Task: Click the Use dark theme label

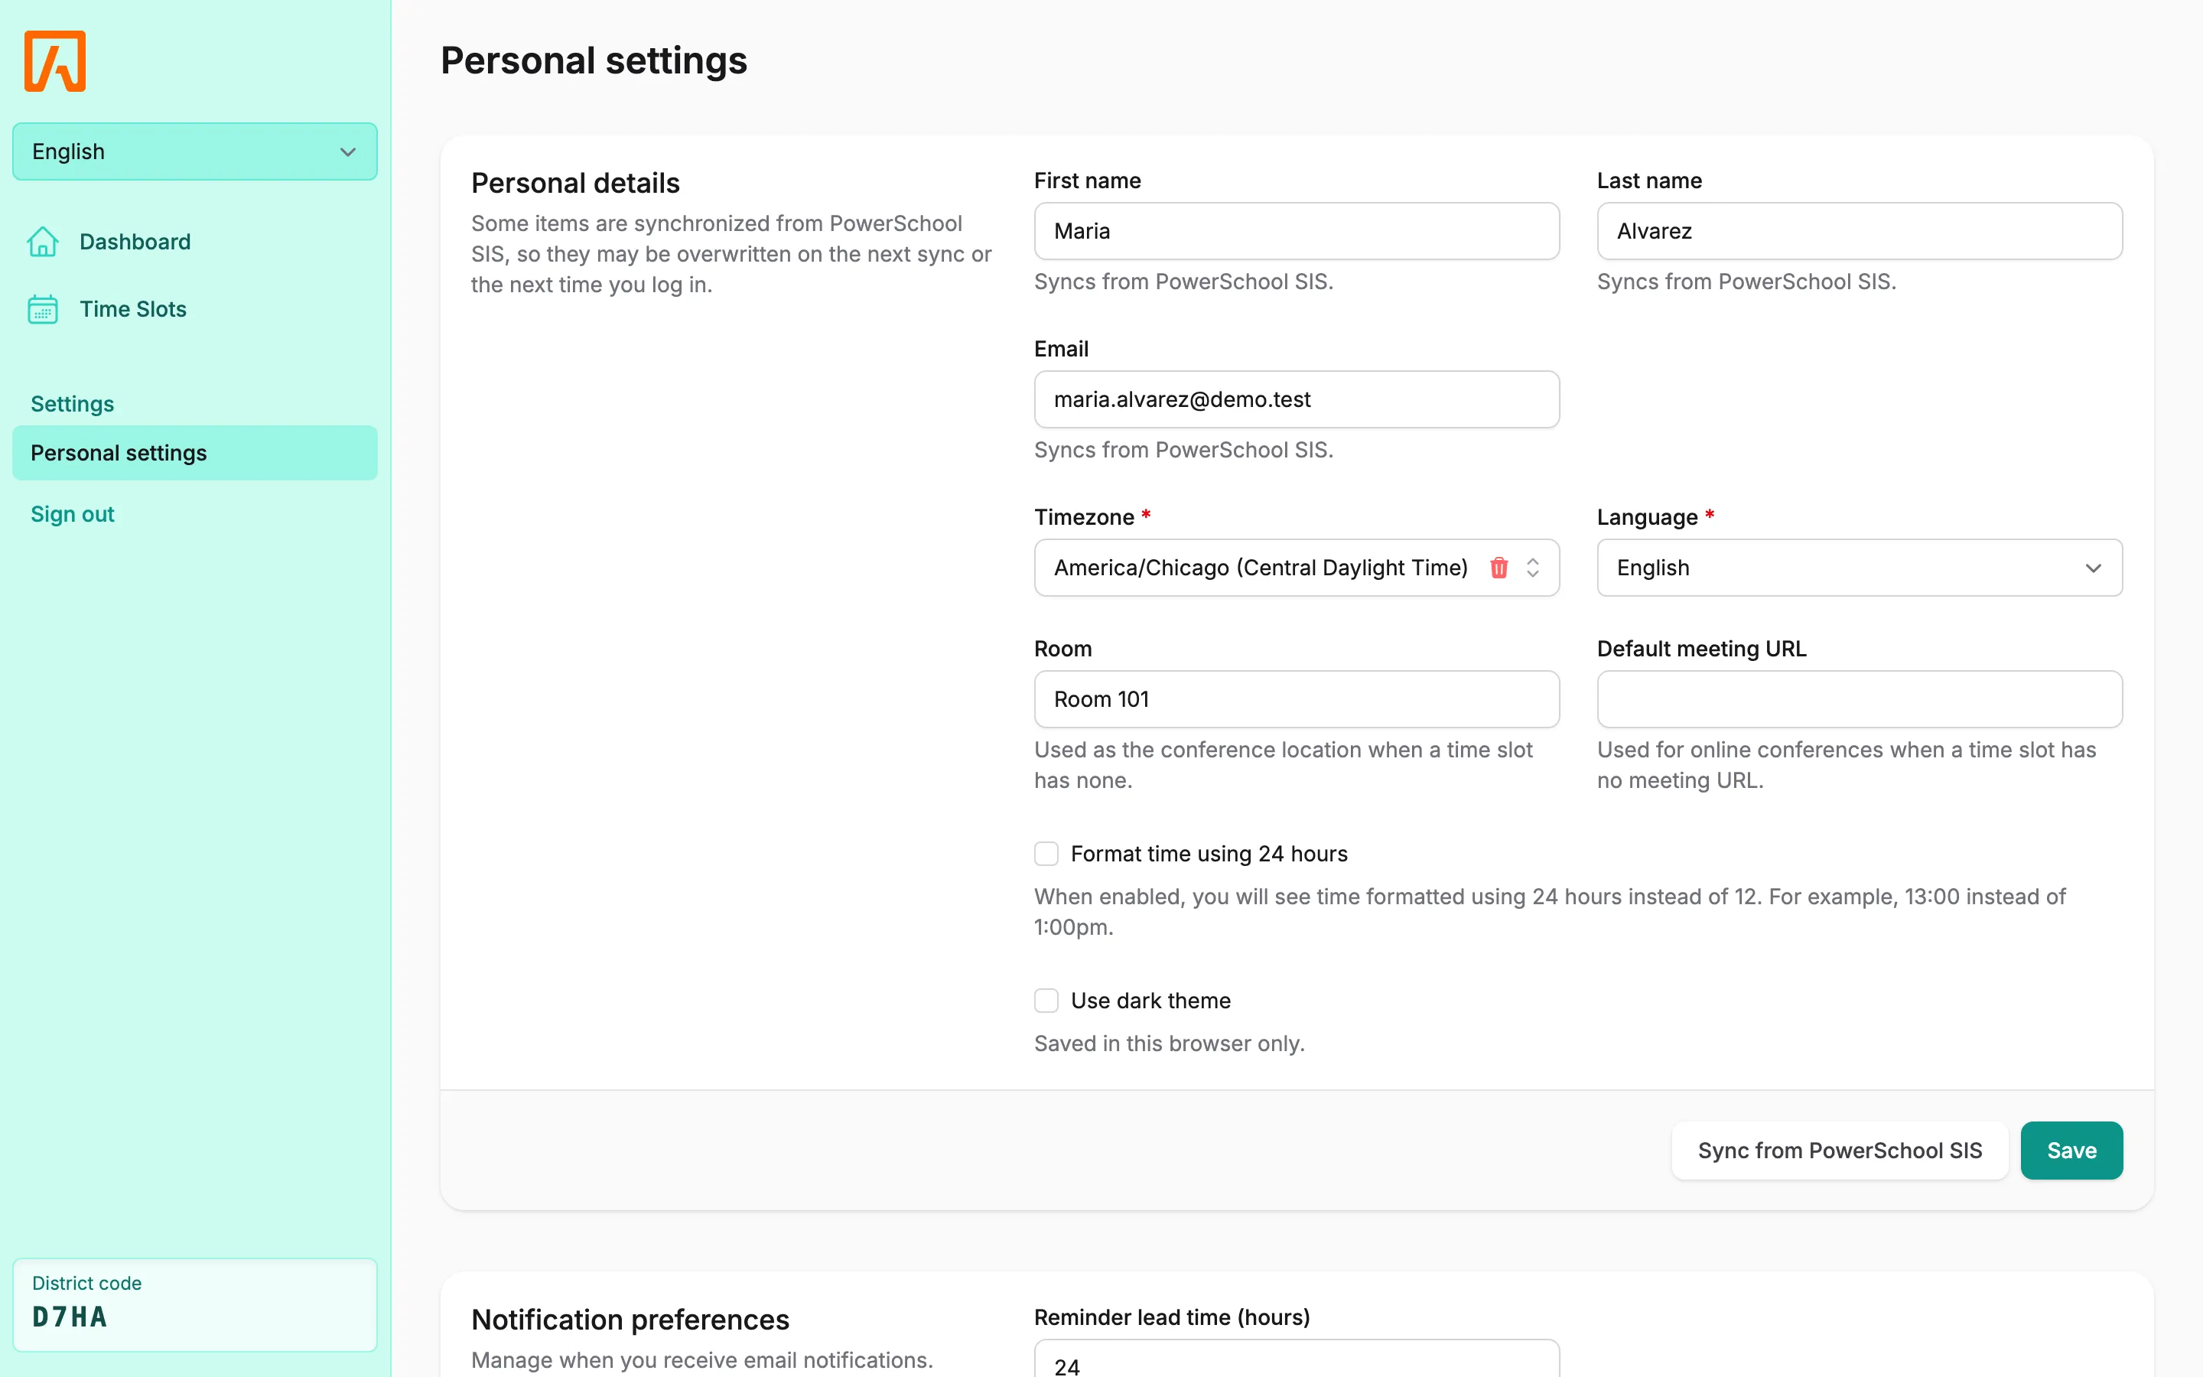Action: coord(1150,1000)
